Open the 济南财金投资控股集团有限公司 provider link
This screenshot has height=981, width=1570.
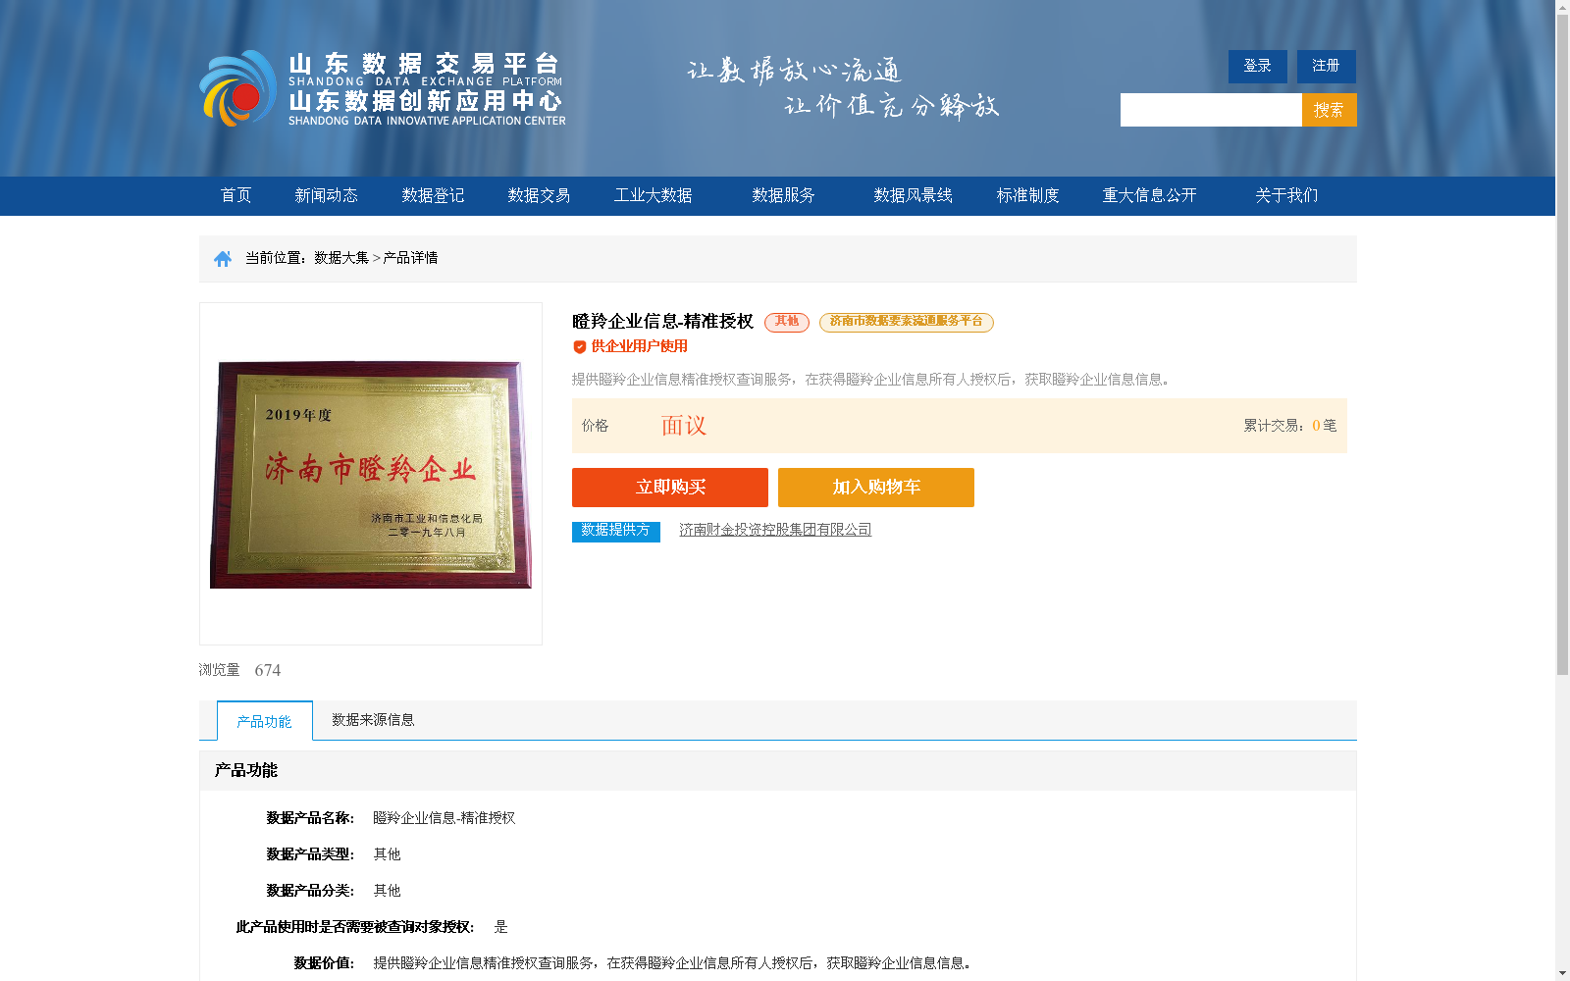point(775,530)
